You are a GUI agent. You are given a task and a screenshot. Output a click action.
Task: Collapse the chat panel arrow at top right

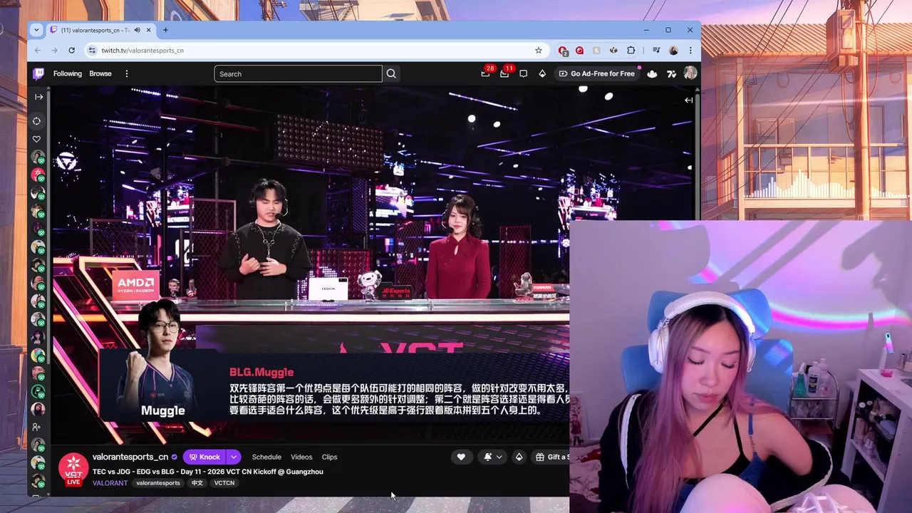click(688, 100)
